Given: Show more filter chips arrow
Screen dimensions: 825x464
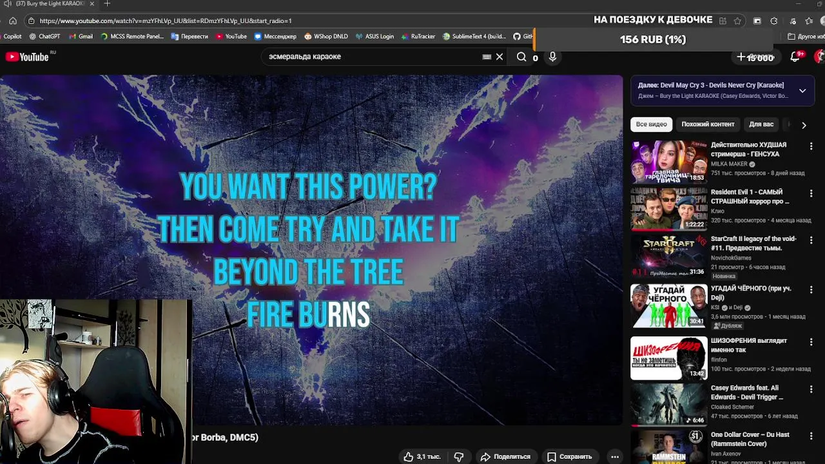Looking at the screenshot, I should point(804,125).
